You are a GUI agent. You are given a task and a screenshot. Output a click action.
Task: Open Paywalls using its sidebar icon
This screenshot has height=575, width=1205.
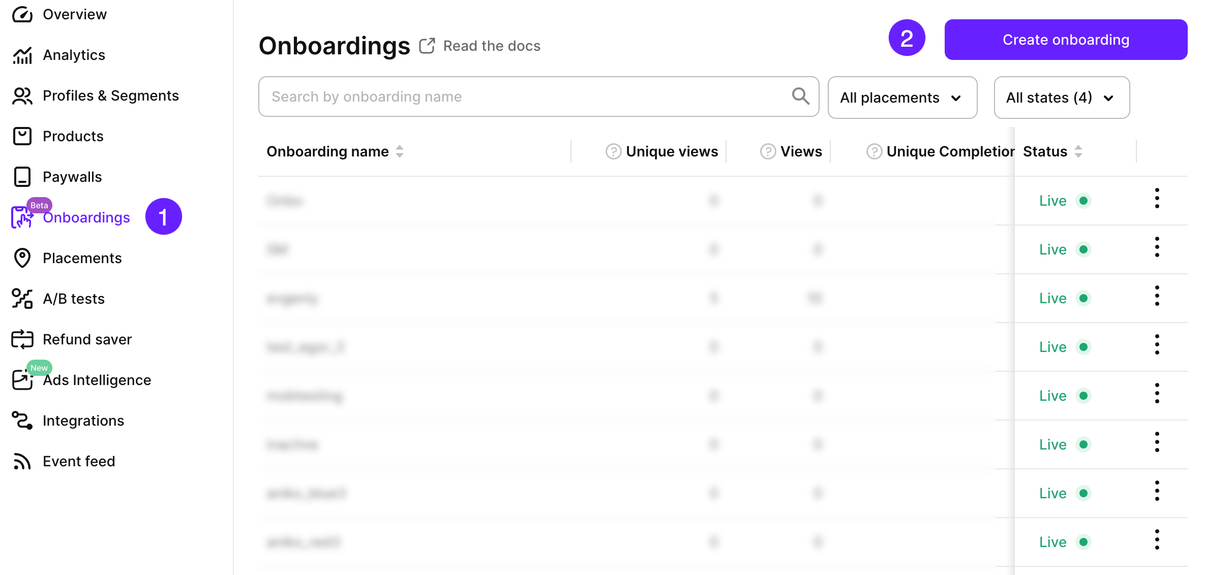click(x=22, y=177)
